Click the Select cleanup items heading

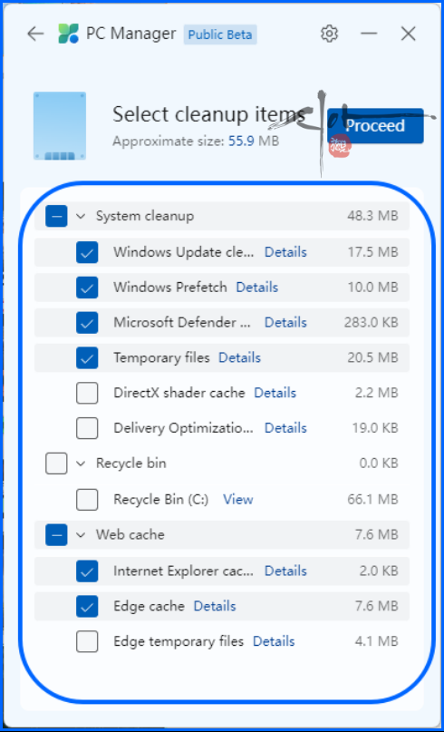click(209, 114)
